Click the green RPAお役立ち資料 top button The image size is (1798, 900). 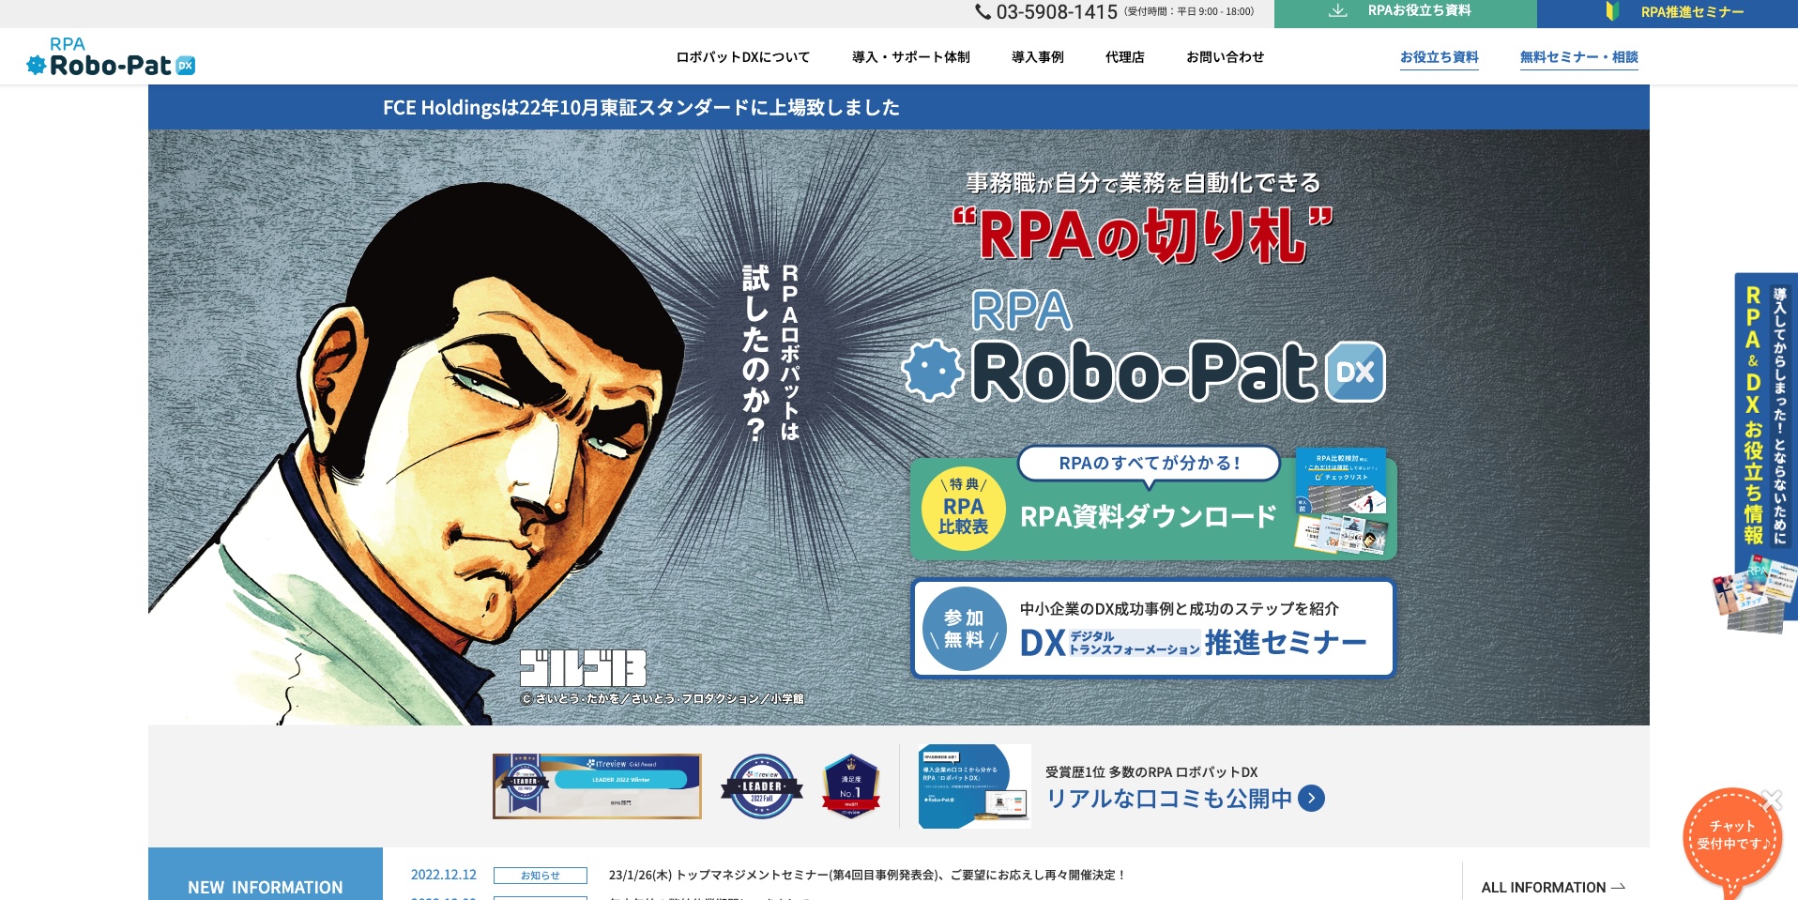pos(1405,13)
